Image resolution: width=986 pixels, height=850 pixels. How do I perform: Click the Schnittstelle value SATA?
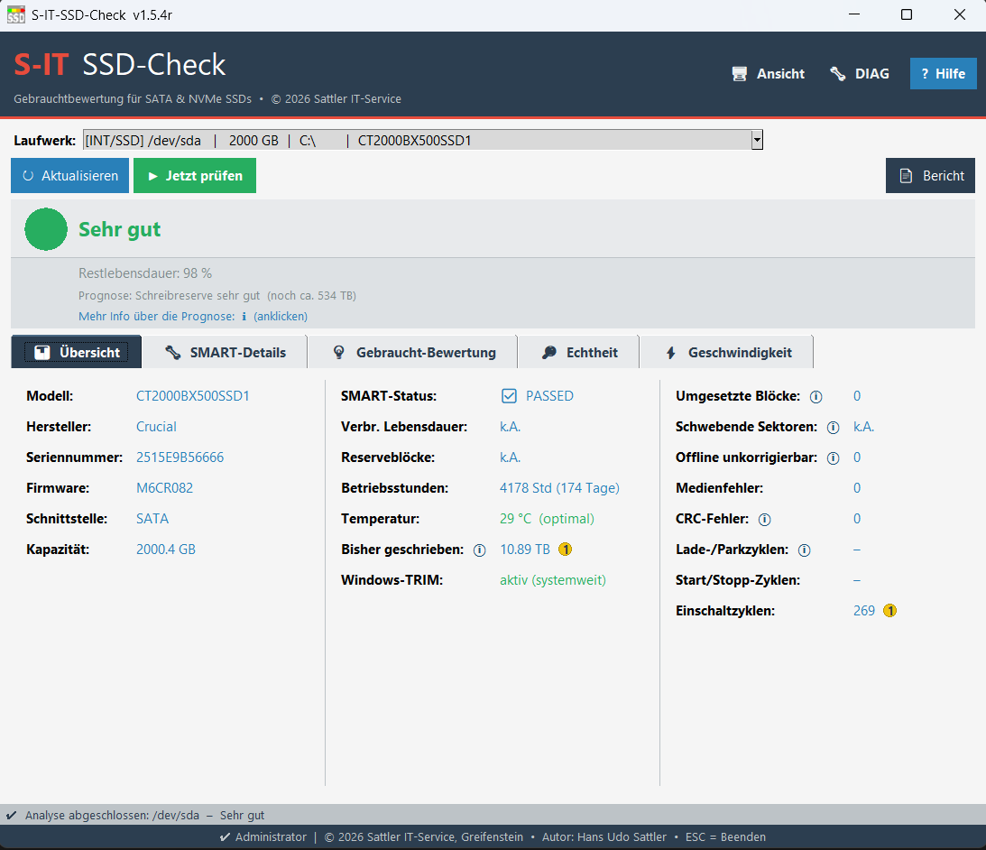(x=152, y=519)
